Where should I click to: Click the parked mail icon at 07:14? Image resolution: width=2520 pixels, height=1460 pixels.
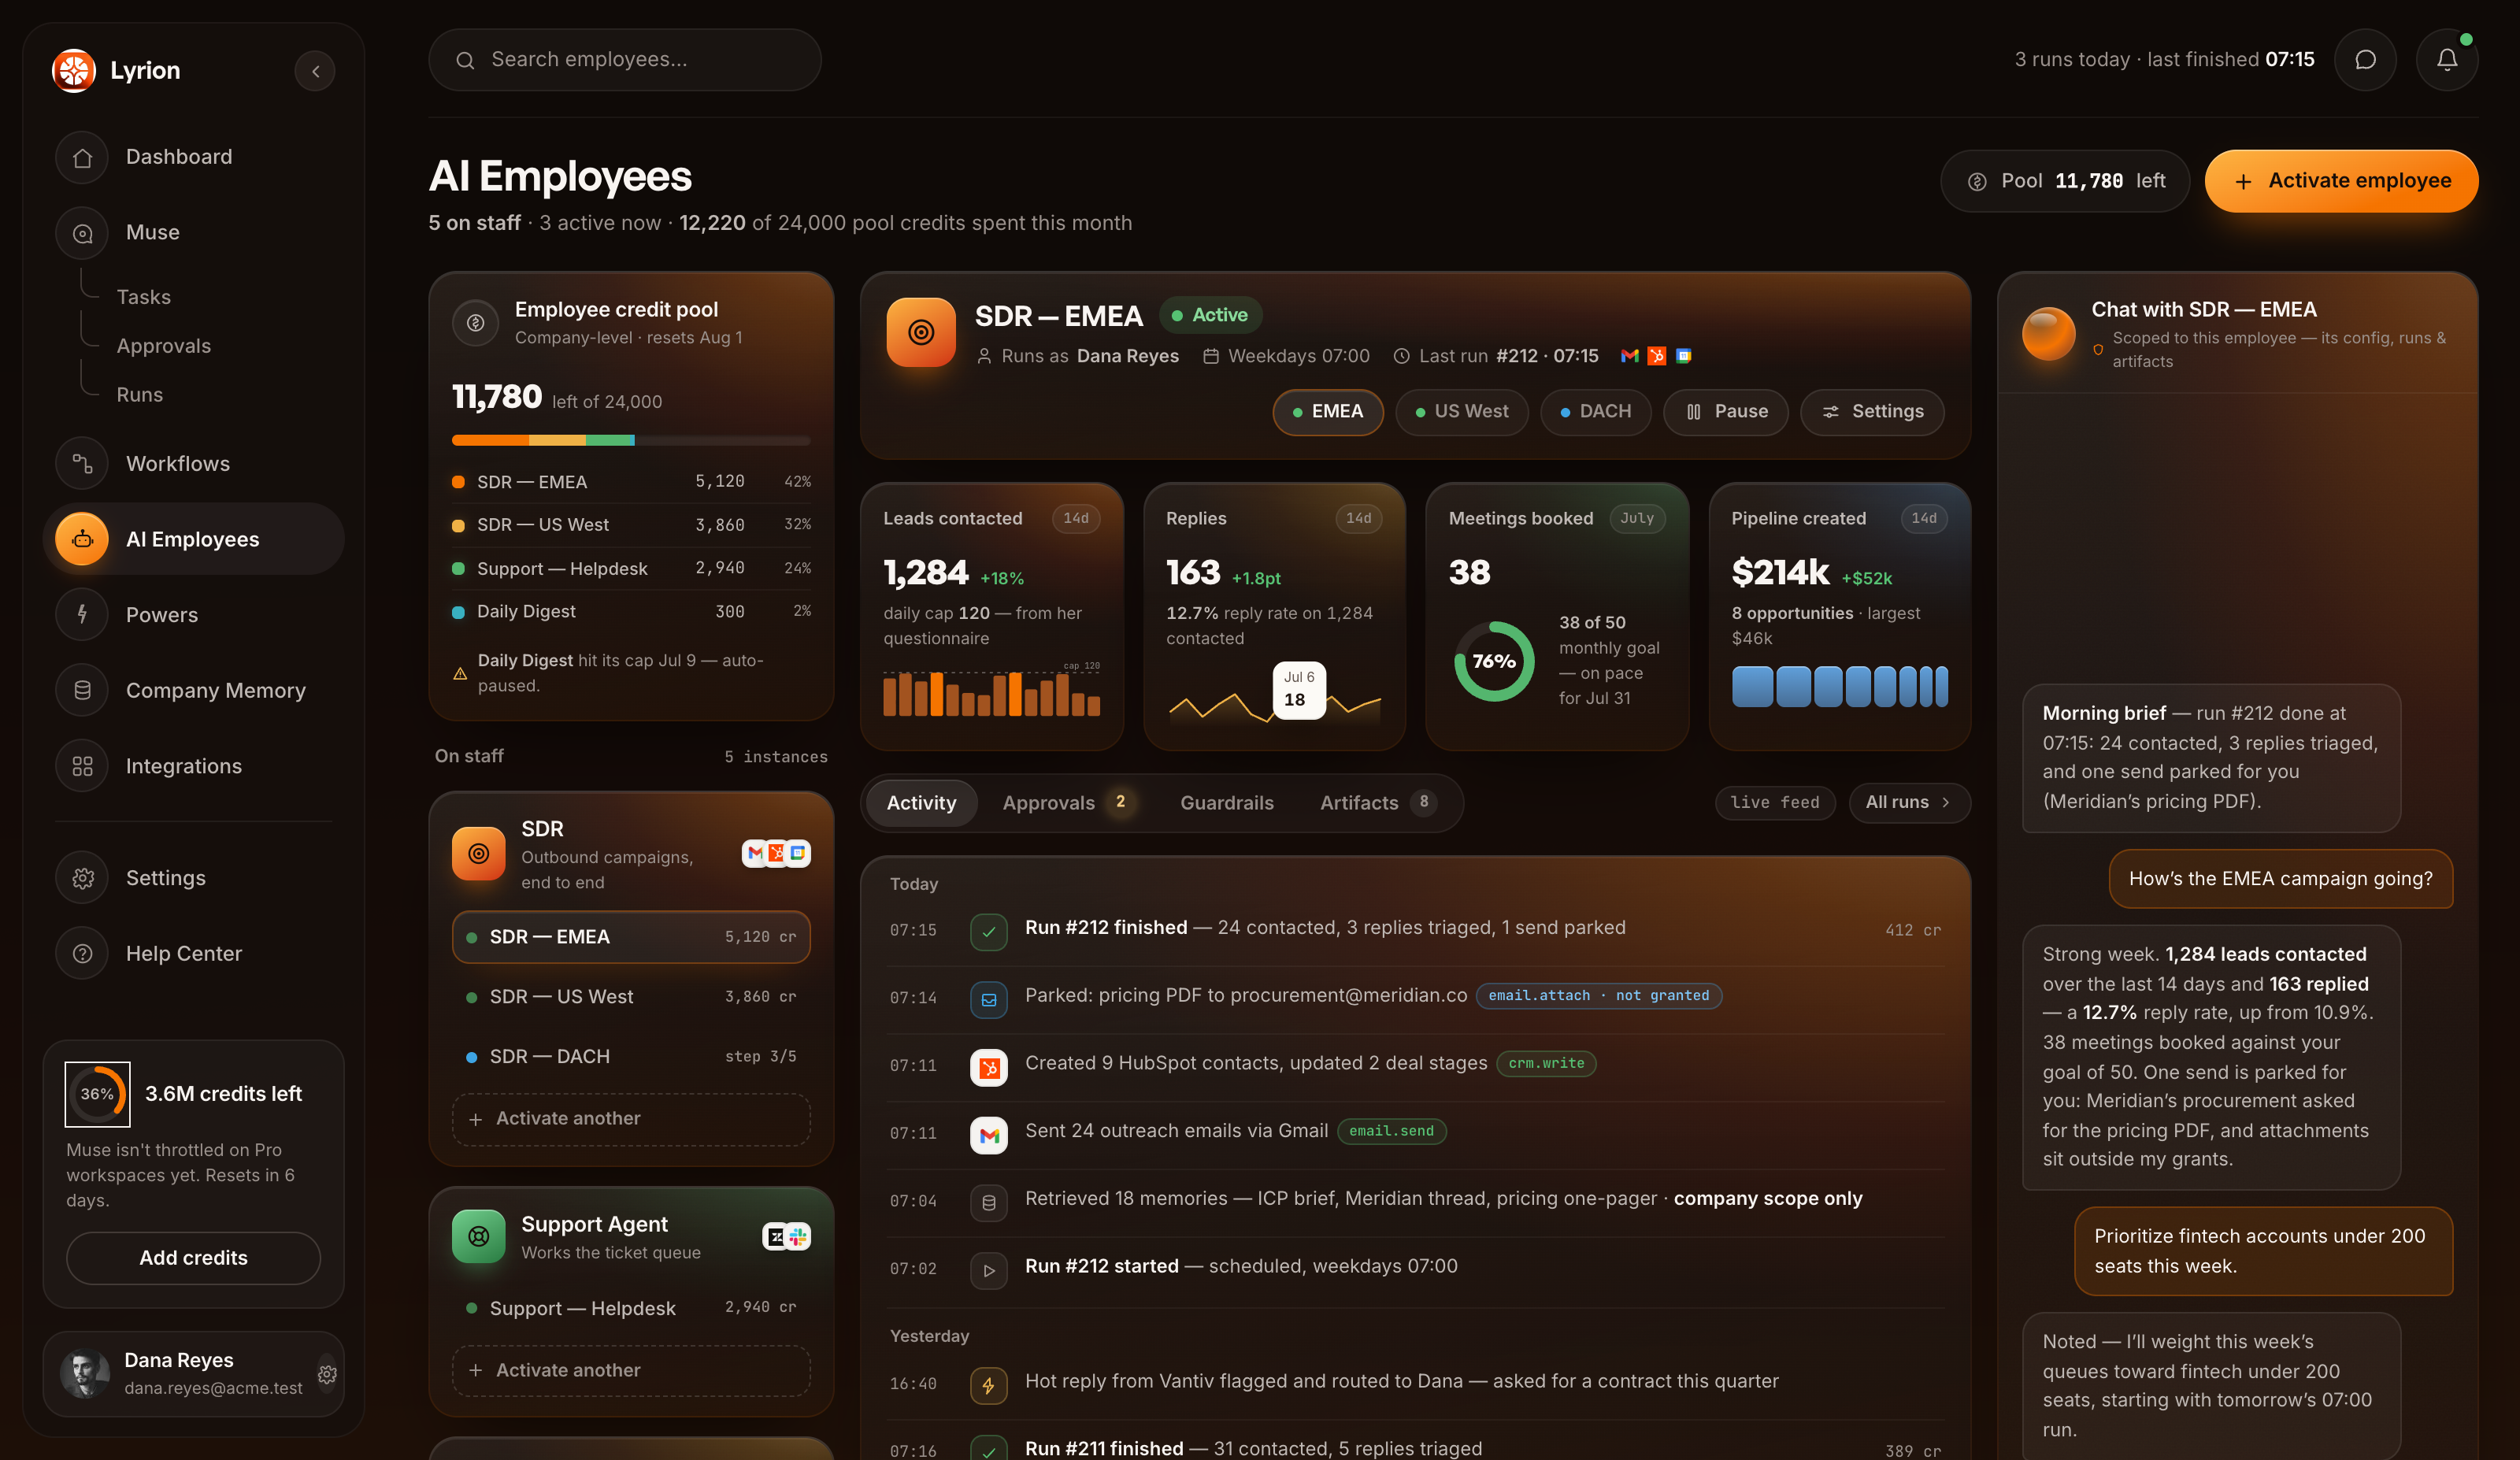click(x=989, y=999)
